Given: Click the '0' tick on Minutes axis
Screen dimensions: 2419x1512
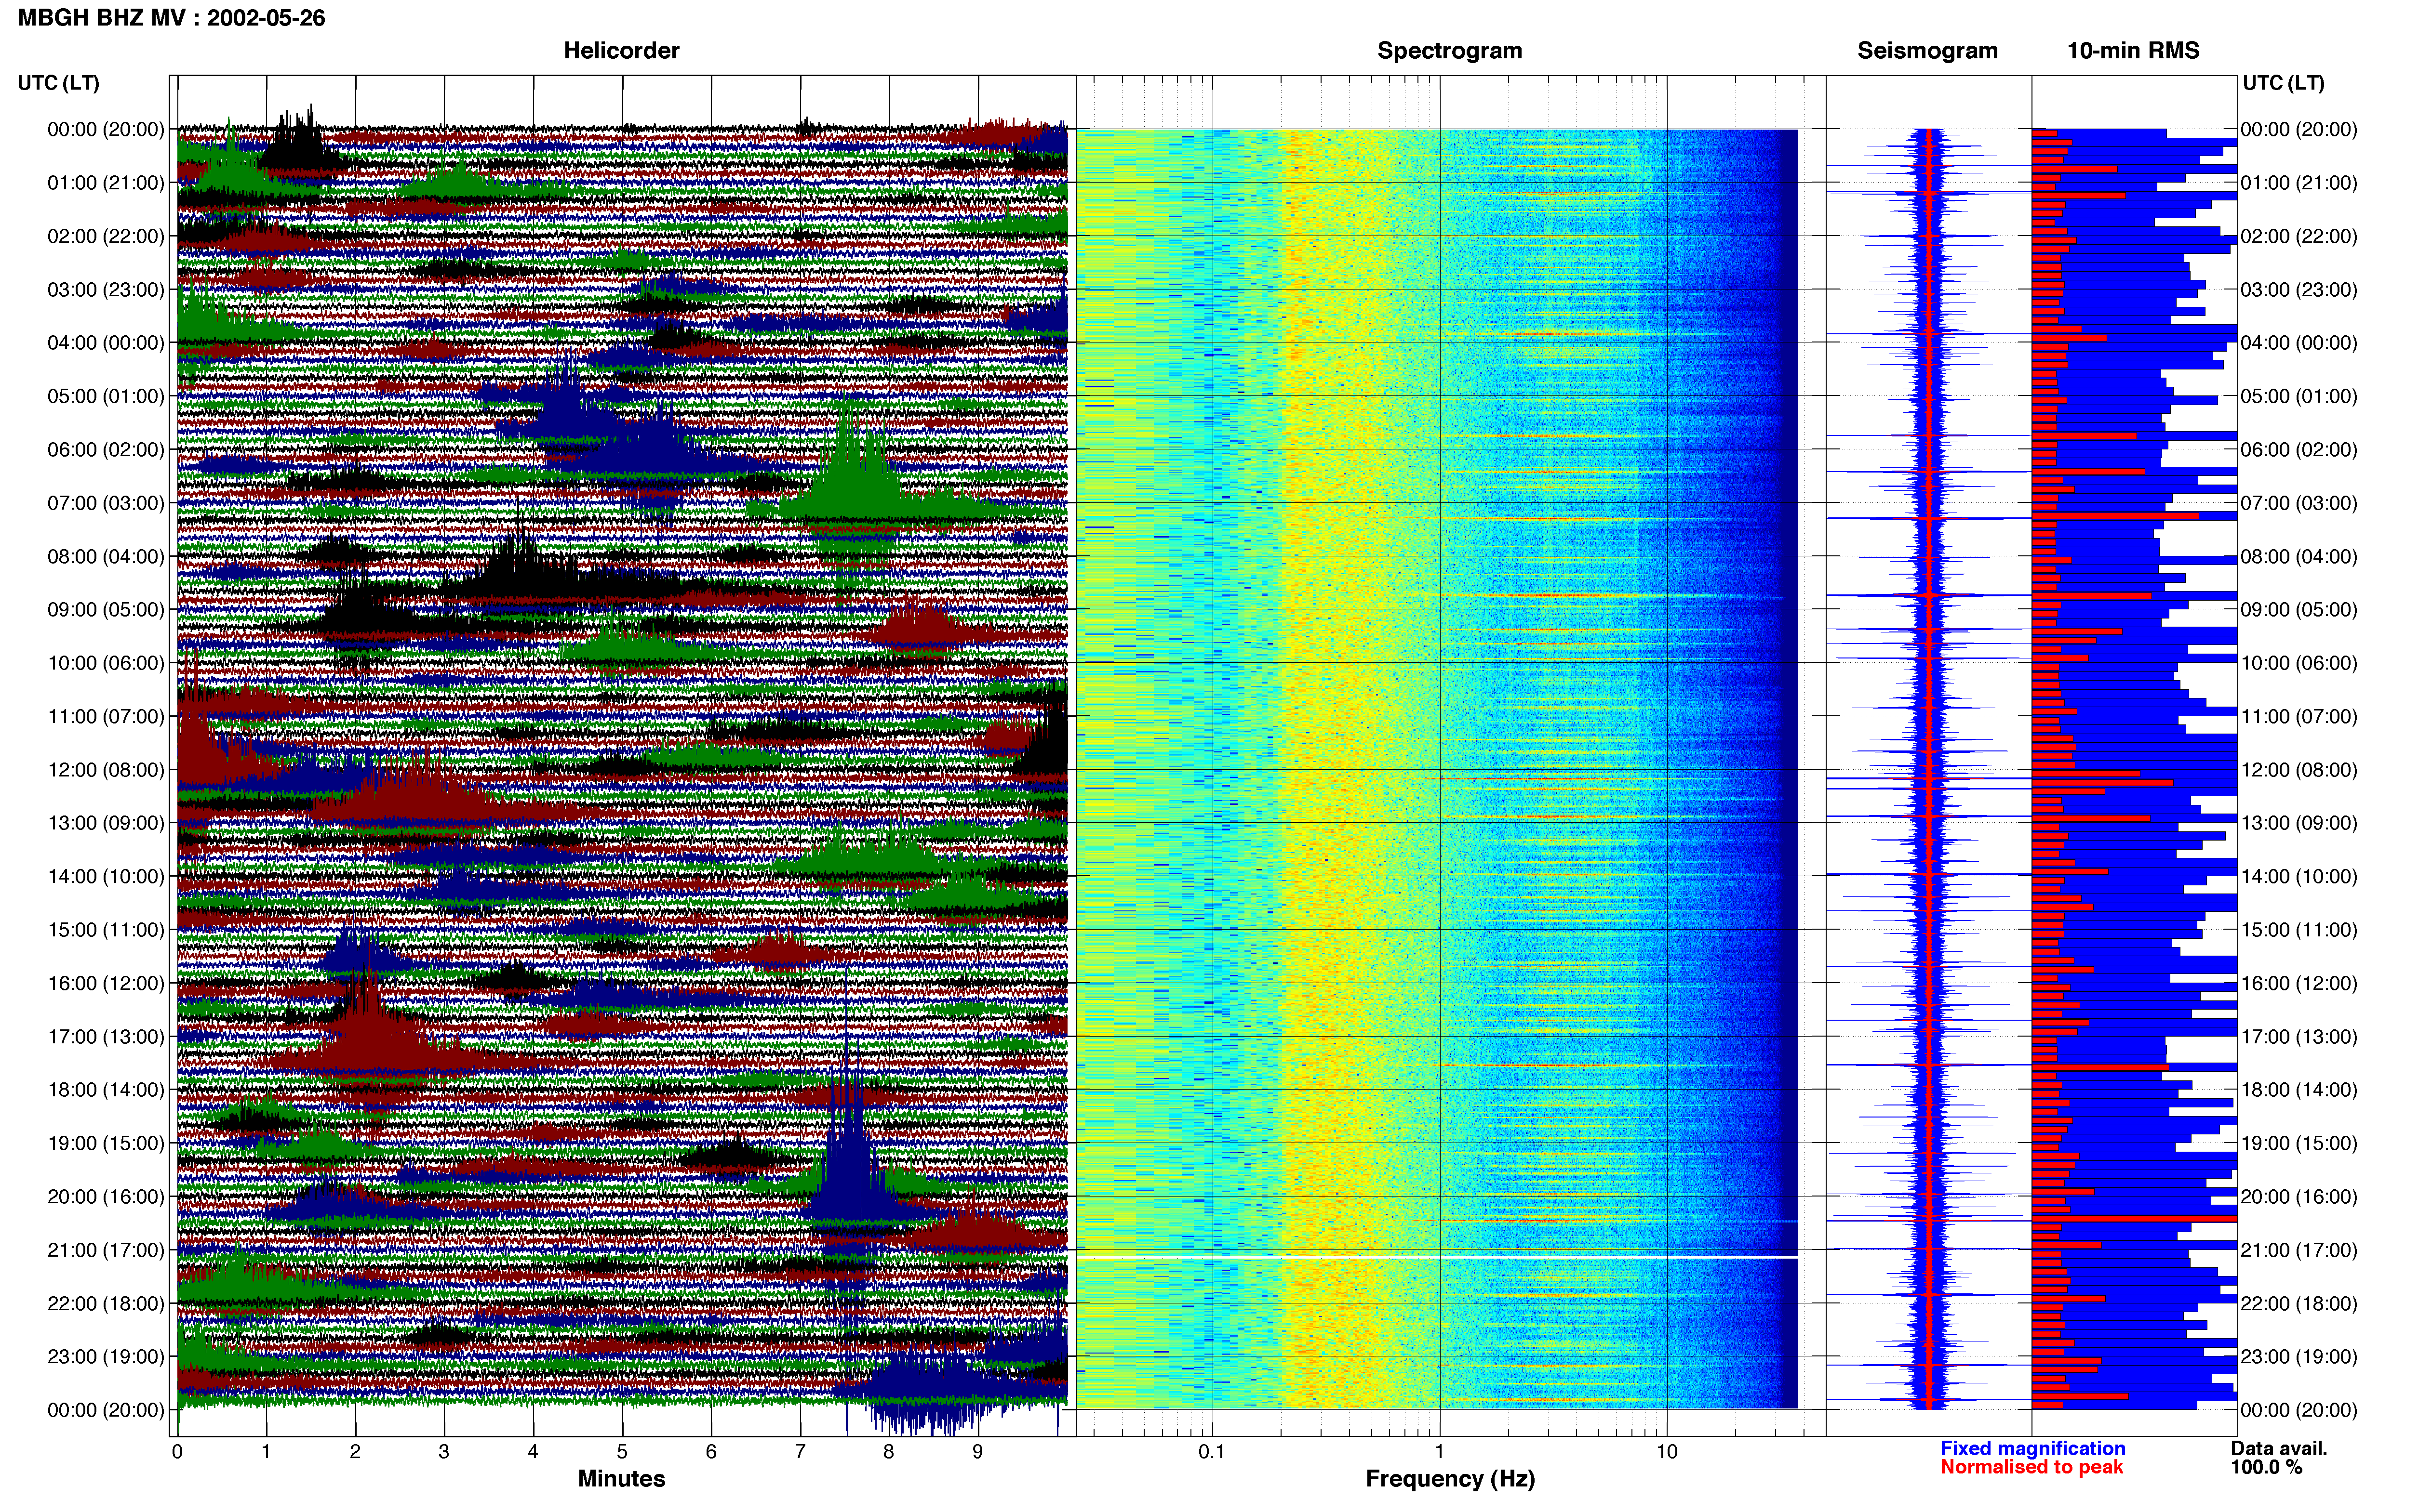Looking at the screenshot, I should 177,1452.
